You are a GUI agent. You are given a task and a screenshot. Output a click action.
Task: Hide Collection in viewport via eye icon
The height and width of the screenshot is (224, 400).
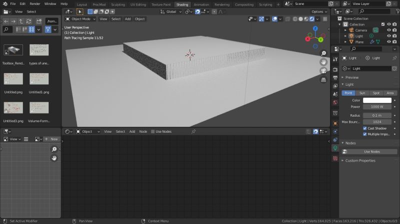(389, 24)
